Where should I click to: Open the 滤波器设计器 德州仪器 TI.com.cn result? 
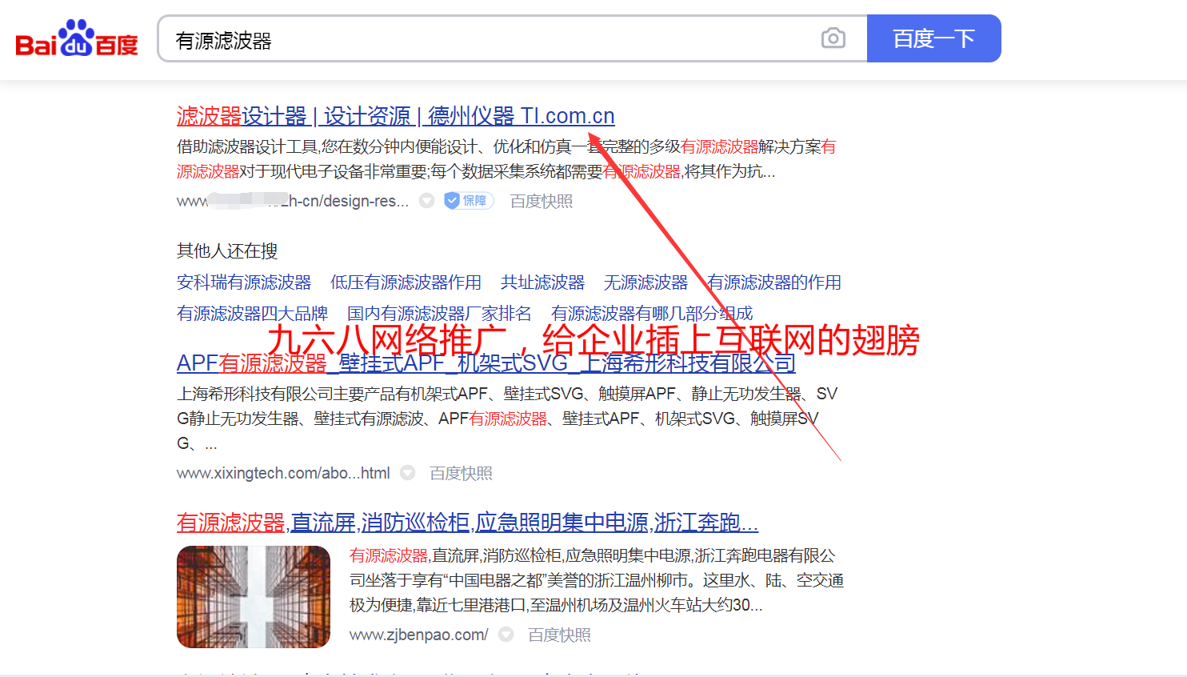tap(395, 116)
